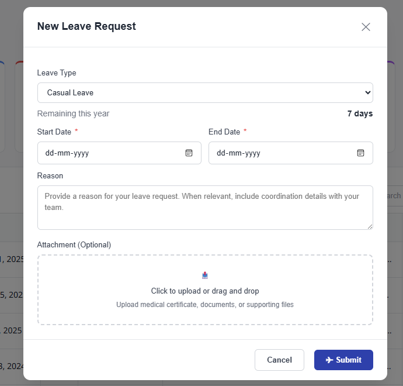Image resolution: width=403 pixels, height=386 pixels.
Task: Click 'Click to upload or drag and drop'
Action: point(205,291)
